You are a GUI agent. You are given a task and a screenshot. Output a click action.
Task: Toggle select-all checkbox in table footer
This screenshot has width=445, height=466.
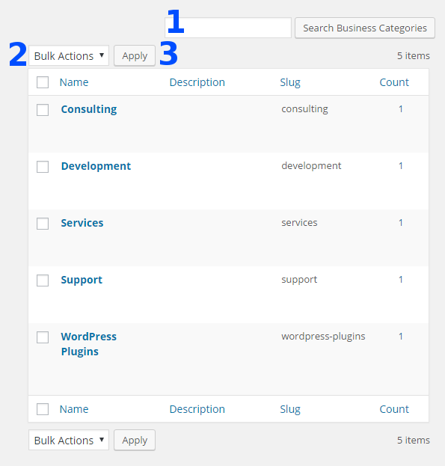point(43,409)
